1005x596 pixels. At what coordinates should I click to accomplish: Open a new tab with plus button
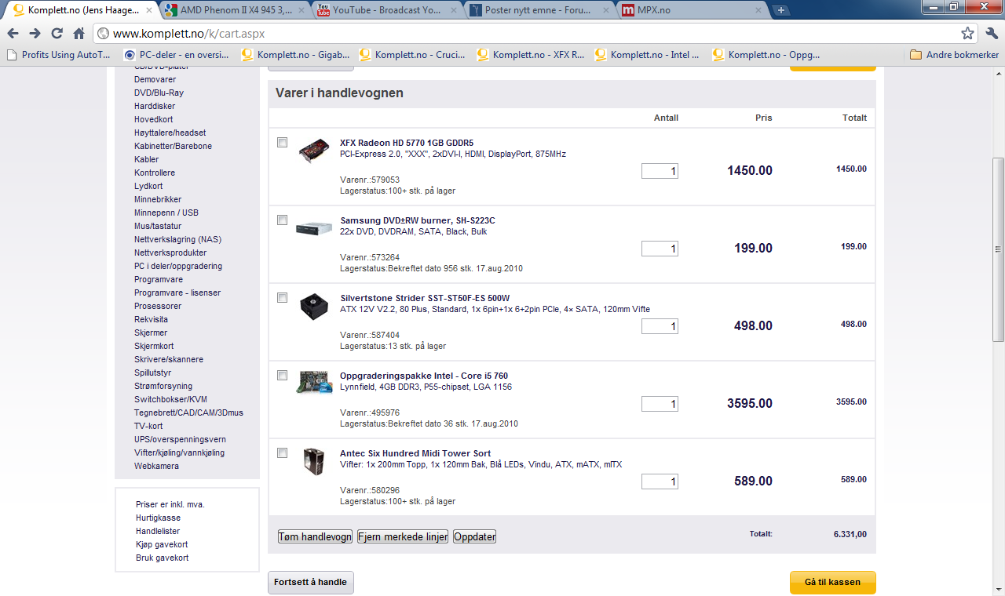[780, 10]
